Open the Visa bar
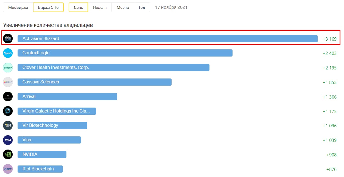 [49, 140]
